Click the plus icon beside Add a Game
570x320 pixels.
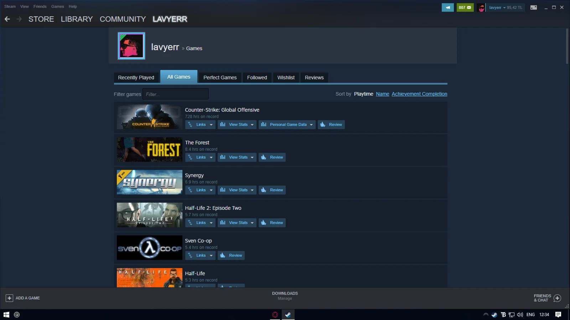click(x=10, y=298)
